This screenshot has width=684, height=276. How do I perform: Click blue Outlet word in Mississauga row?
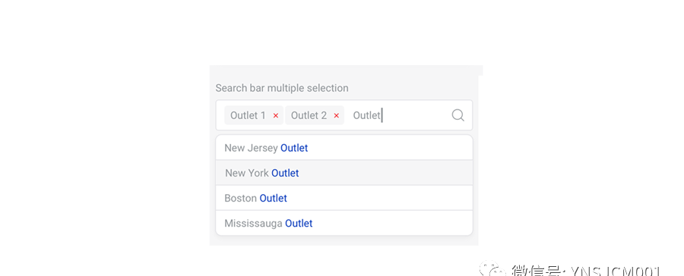point(299,224)
